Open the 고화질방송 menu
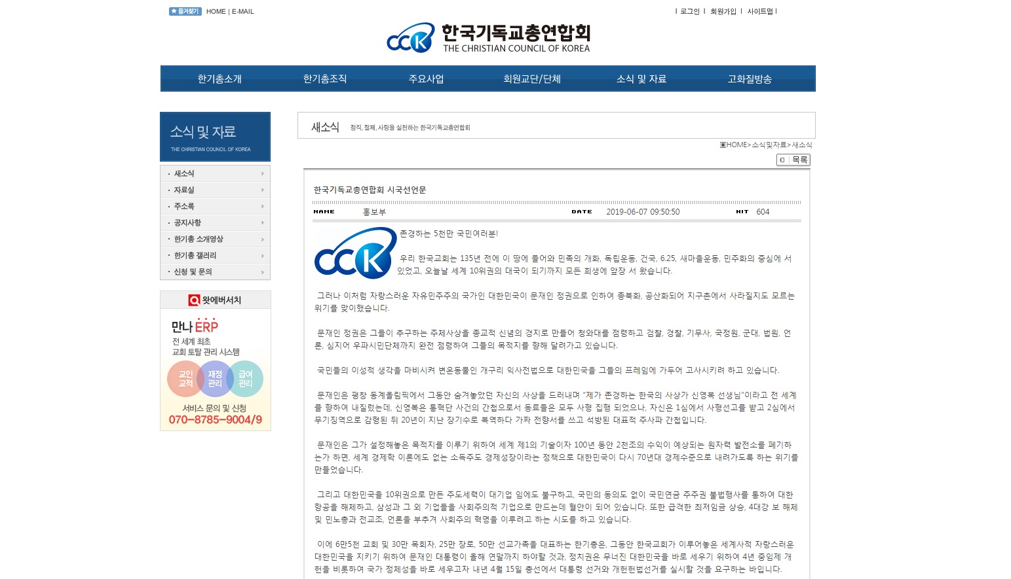The width and height of the screenshot is (1011, 579). [750, 79]
